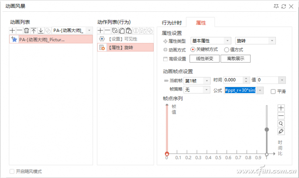Image resolution: width=299 pixels, height=178 pixels.
Task: Add a new behavior in 动作列表 toolbar
Action: click(100, 30)
